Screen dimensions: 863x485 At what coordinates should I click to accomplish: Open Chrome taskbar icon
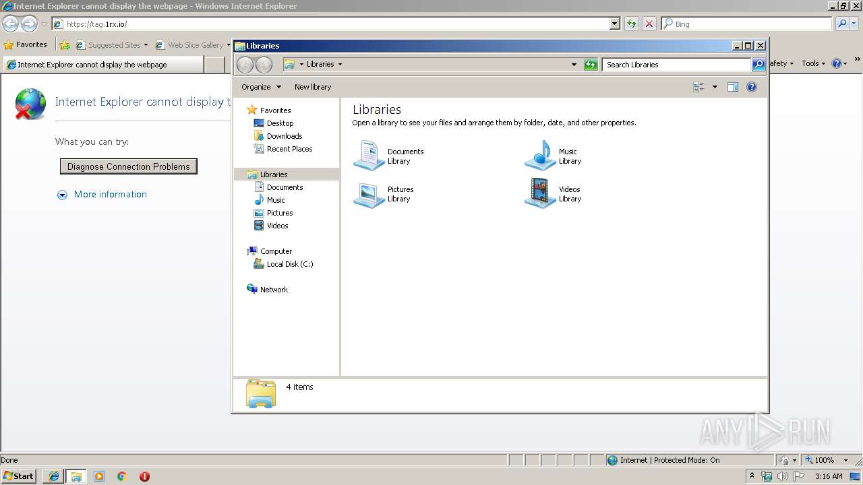[122, 476]
